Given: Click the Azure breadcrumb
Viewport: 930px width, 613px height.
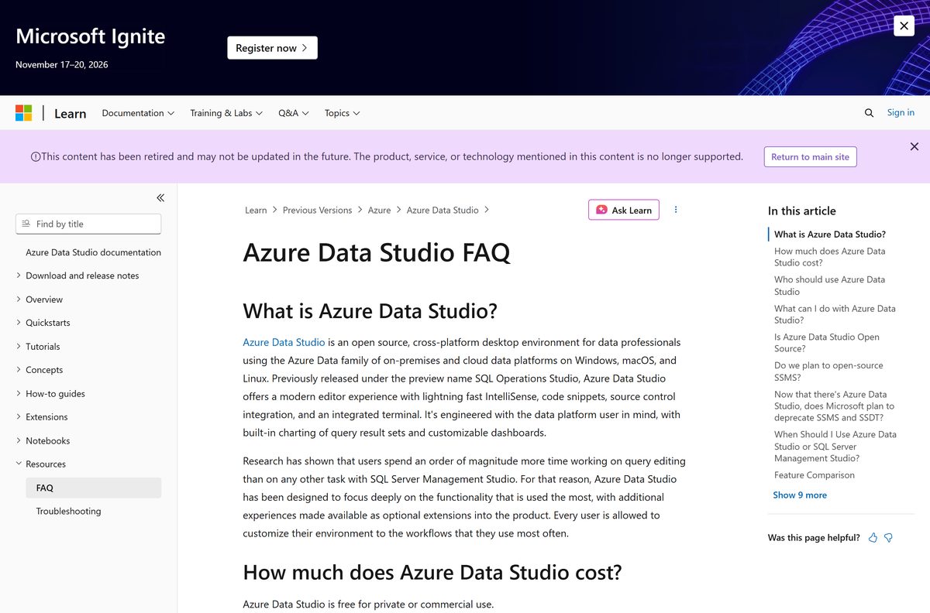Looking at the screenshot, I should click(379, 210).
